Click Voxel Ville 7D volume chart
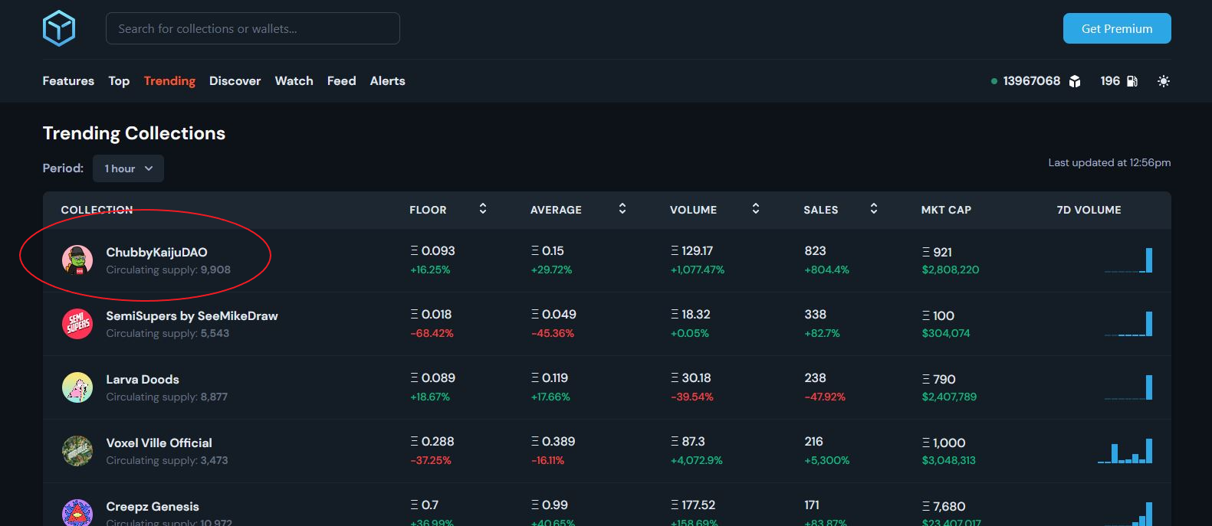 [x=1125, y=451]
